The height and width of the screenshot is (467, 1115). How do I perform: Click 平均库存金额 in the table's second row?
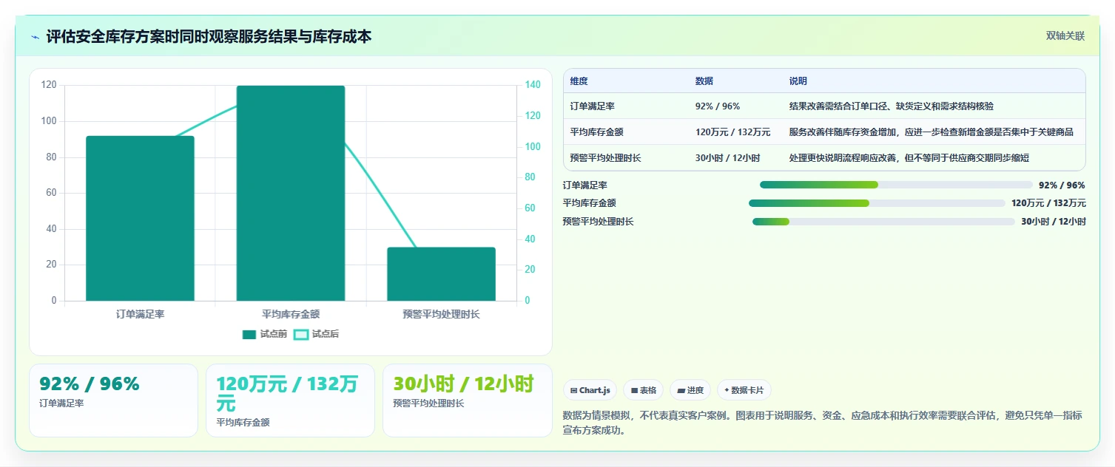click(596, 132)
